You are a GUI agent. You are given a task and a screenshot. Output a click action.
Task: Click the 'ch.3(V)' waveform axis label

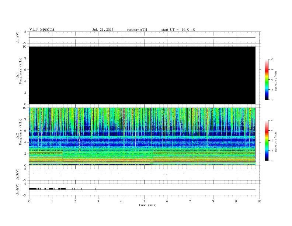point(17,175)
